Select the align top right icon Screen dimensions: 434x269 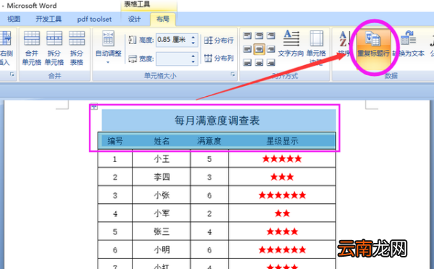click(x=271, y=35)
